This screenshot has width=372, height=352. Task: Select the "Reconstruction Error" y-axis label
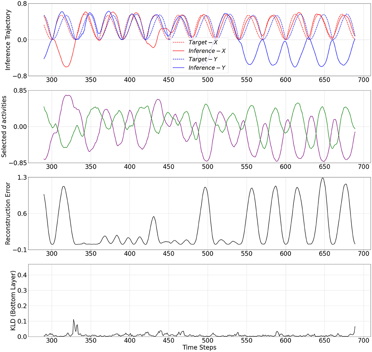8,213
